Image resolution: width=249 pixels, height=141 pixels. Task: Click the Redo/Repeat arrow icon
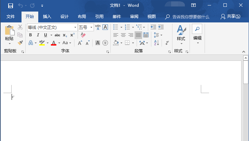(32, 6)
